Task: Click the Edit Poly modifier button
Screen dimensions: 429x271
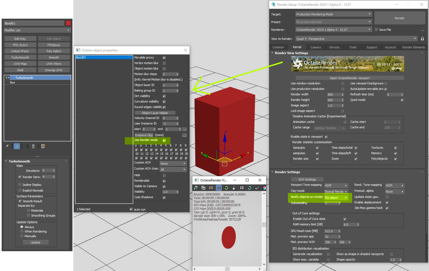Action: (x=20, y=39)
